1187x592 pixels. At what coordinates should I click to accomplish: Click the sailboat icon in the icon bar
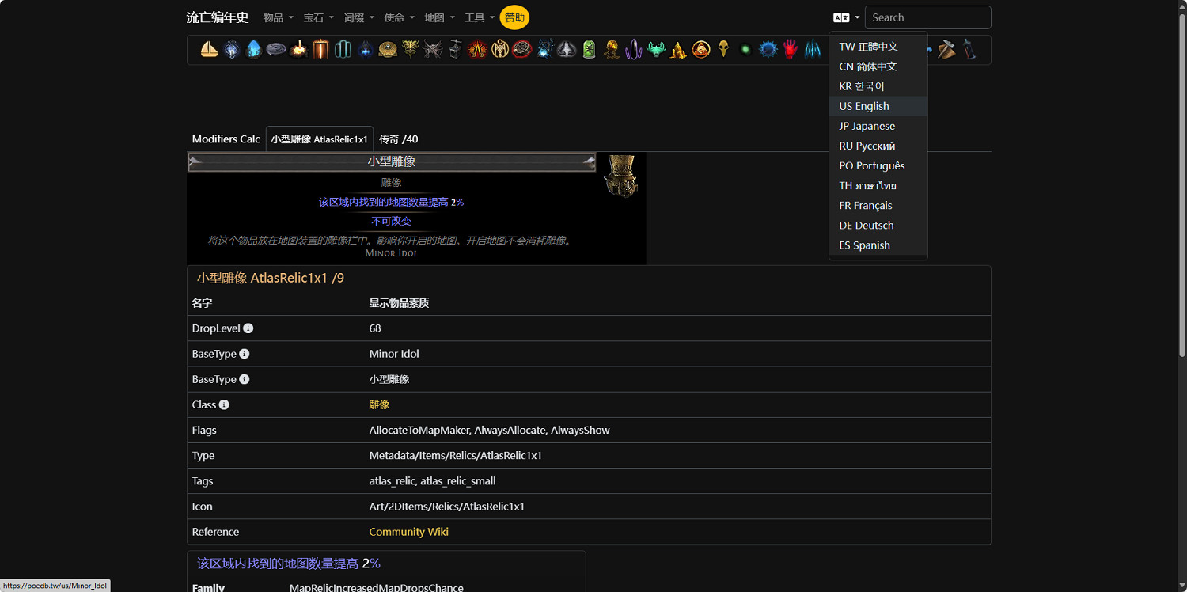pyautogui.click(x=210, y=50)
